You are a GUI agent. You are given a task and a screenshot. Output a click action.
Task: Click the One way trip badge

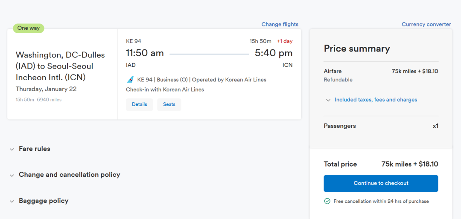click(x=29, y=28)
